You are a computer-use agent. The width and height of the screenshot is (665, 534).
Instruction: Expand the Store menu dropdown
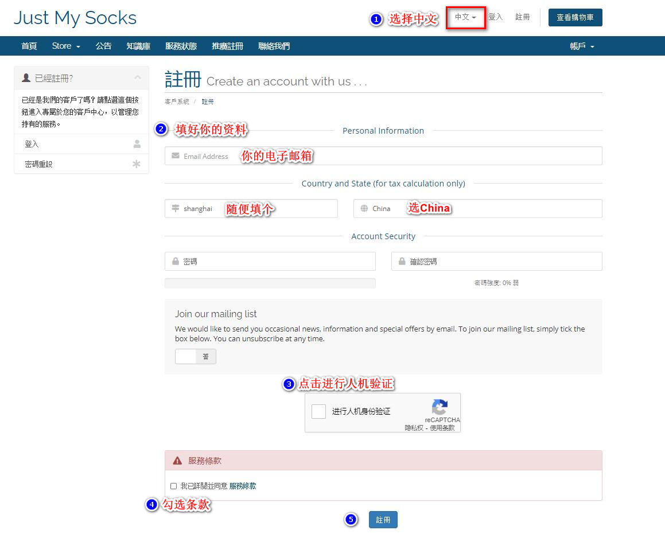[x=66, y=46]
